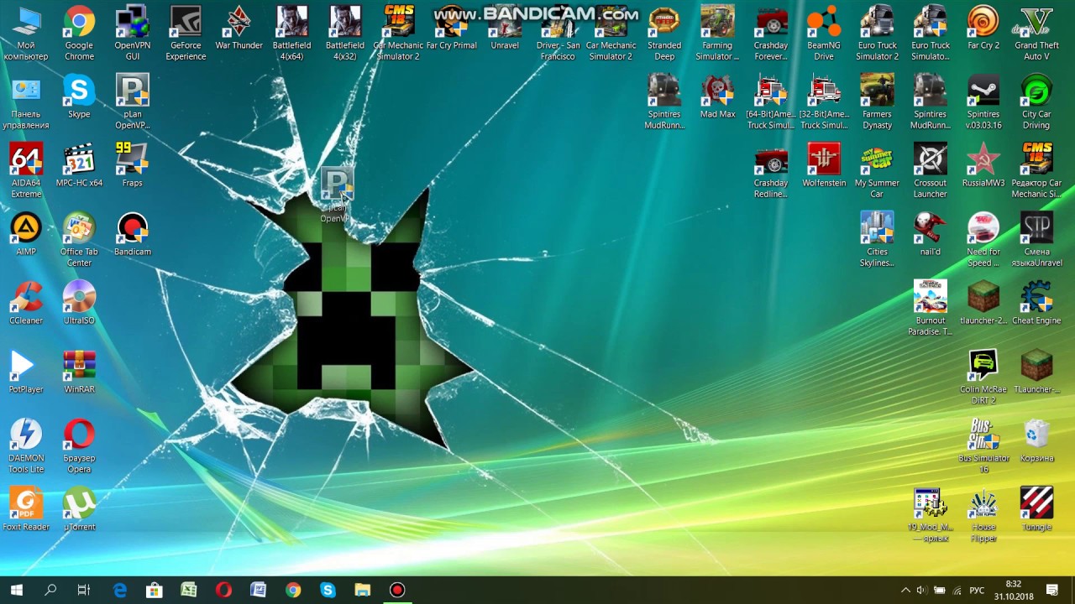Select the Battlefield 4(x64) shortcut
Viewport: 1075px width, 604px height.
click(292, 32)
